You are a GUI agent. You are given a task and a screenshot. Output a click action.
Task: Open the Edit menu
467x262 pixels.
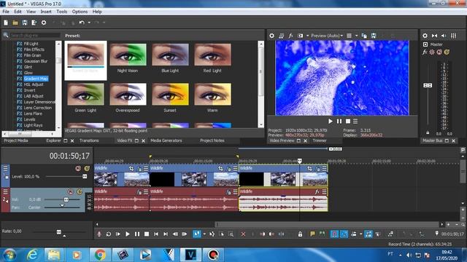pyautogui.click(x=18, y=12)
